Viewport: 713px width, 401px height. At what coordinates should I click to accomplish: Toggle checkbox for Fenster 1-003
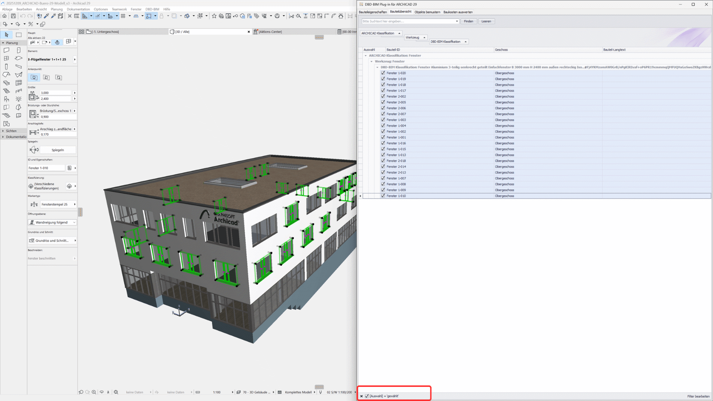click(383, 120)
